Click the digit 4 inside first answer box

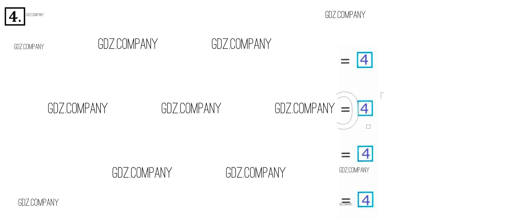(x=364, y=60)
